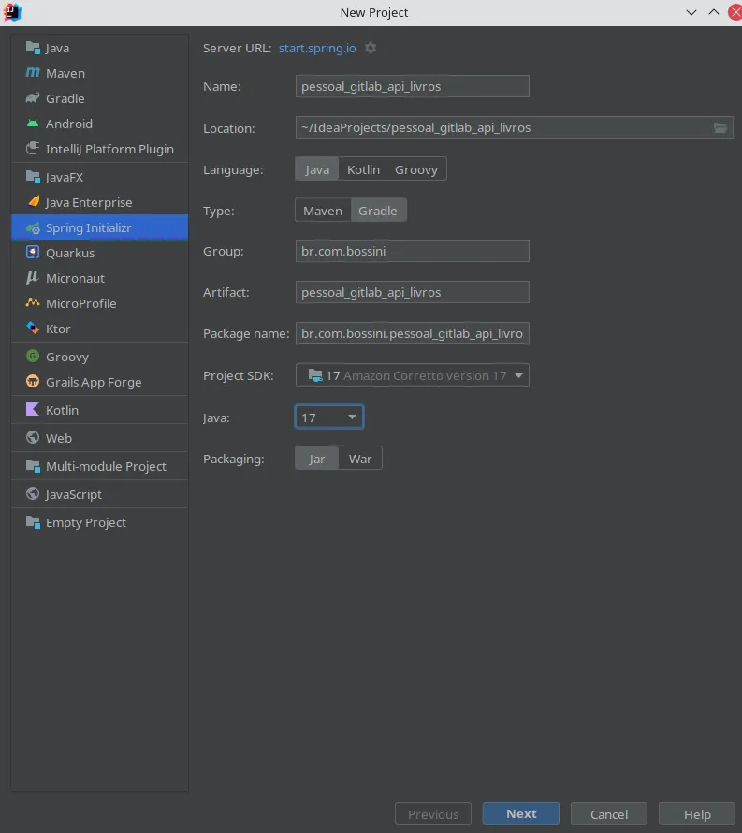Click the Name input field

412,86
